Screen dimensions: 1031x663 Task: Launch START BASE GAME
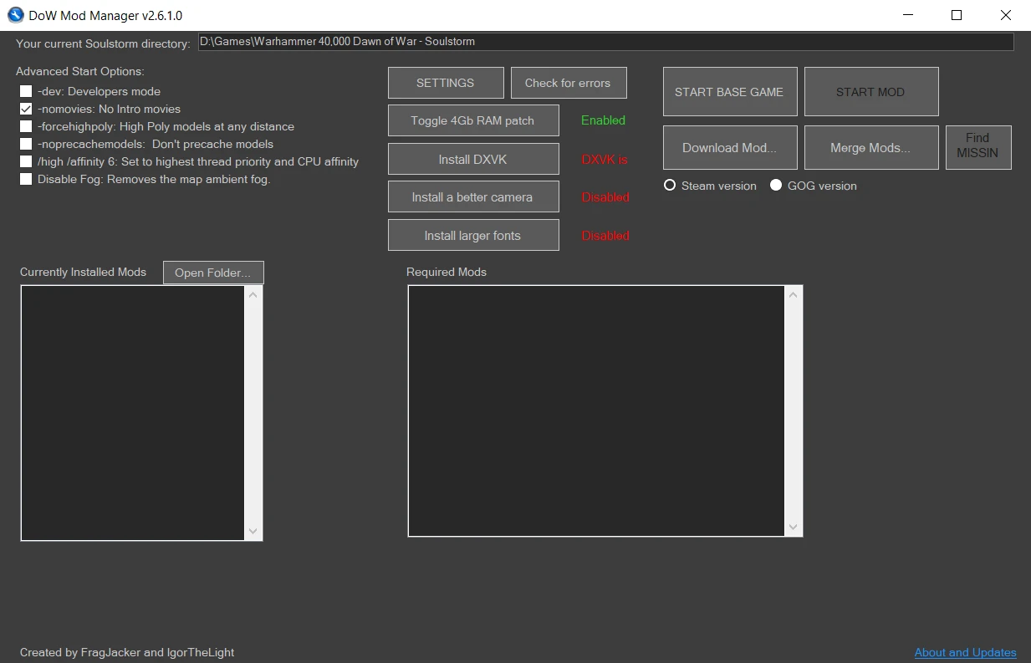point(730,92)
